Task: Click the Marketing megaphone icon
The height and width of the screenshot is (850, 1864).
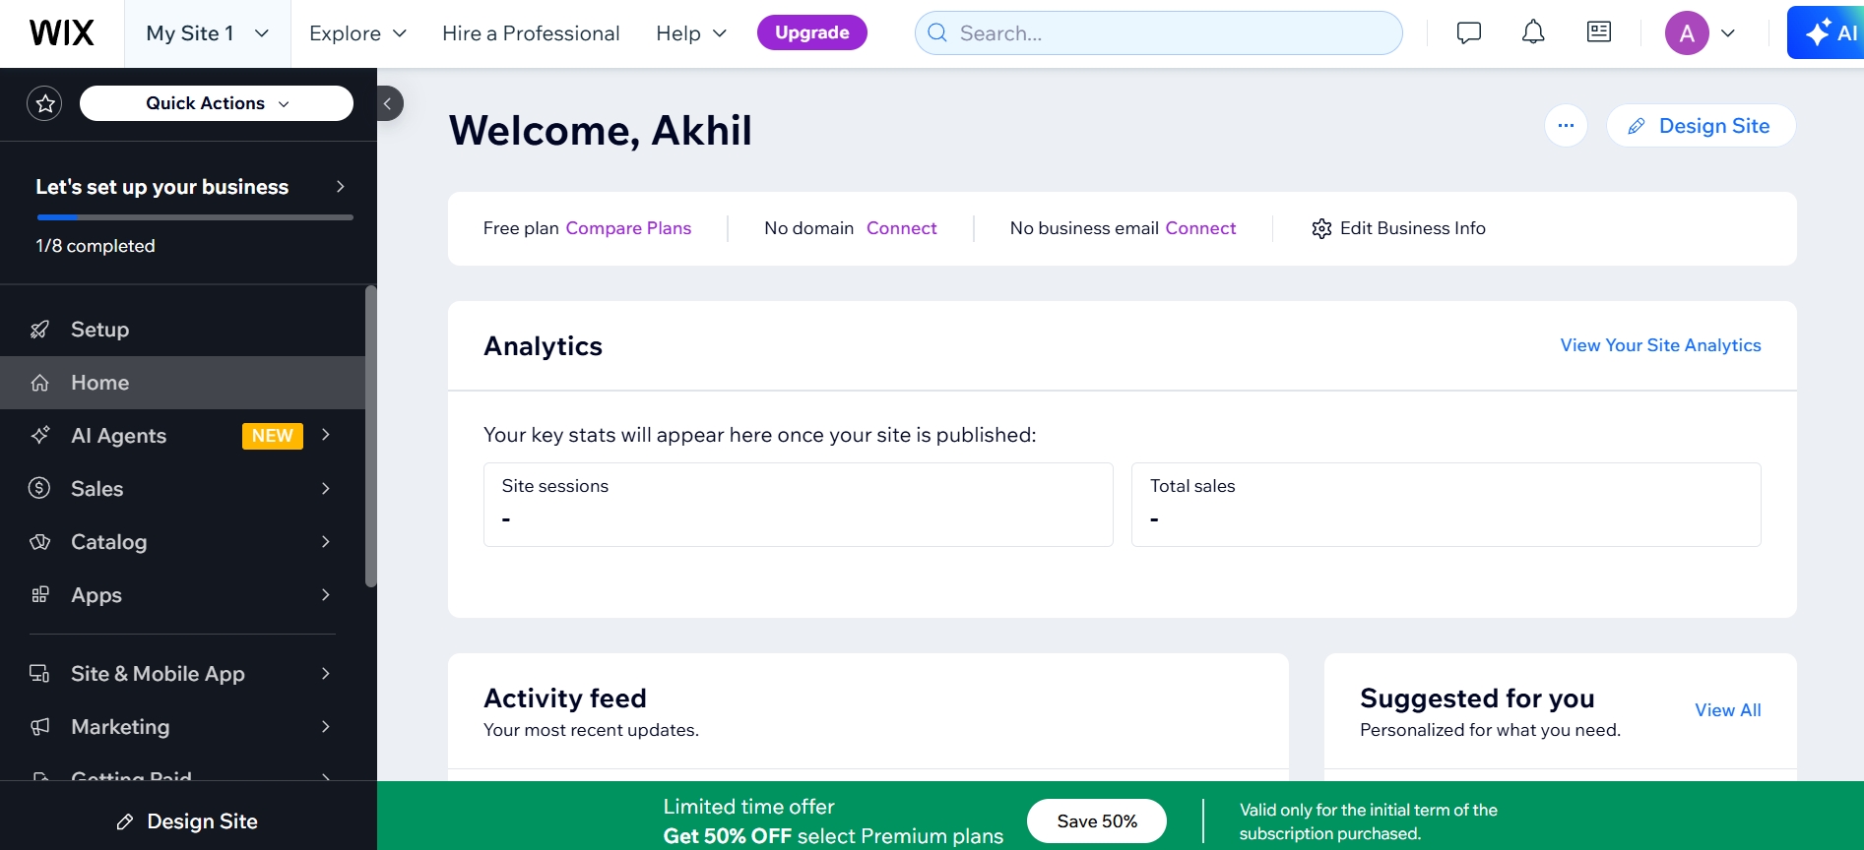Action: click(40, 726)
